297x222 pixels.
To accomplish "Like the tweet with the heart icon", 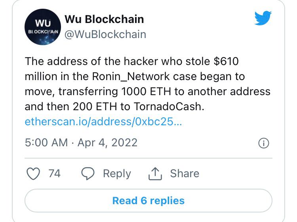I will click(x=34, y=174).
